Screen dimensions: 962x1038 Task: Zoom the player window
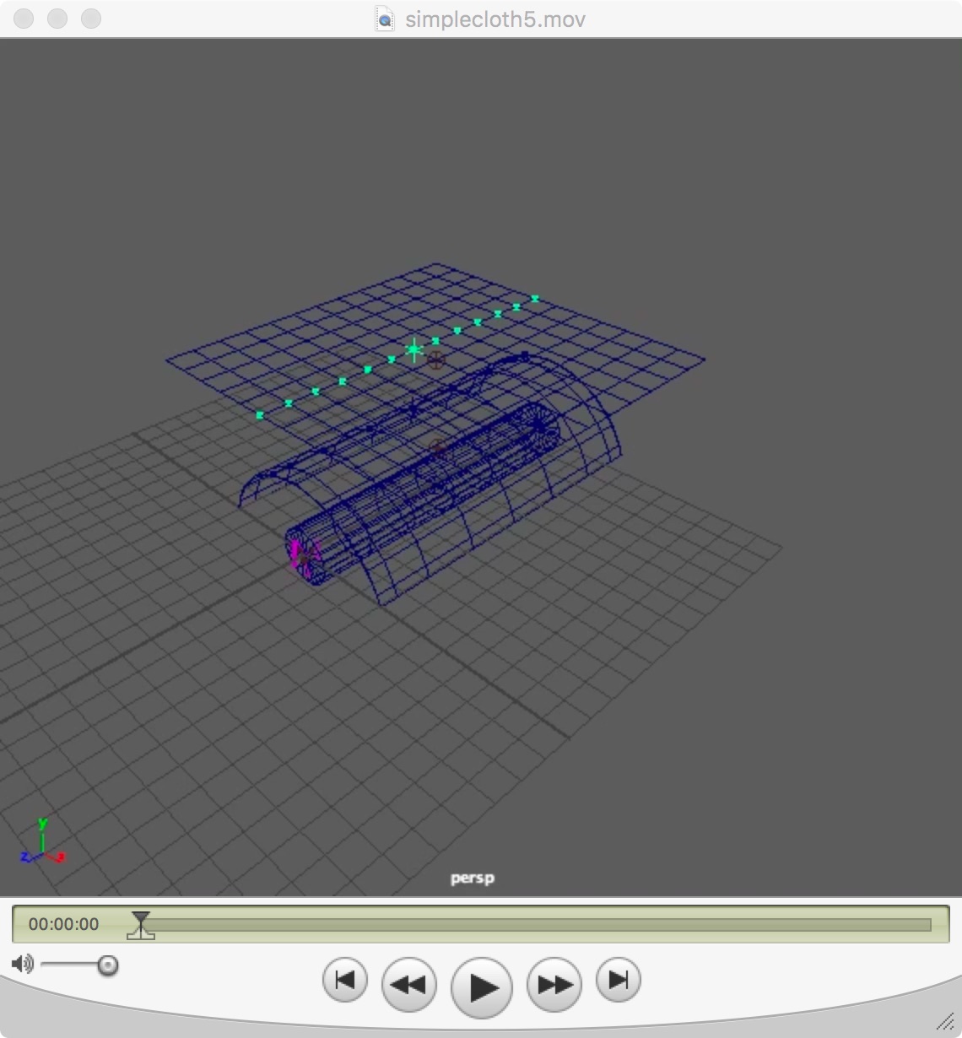(91, 19)
